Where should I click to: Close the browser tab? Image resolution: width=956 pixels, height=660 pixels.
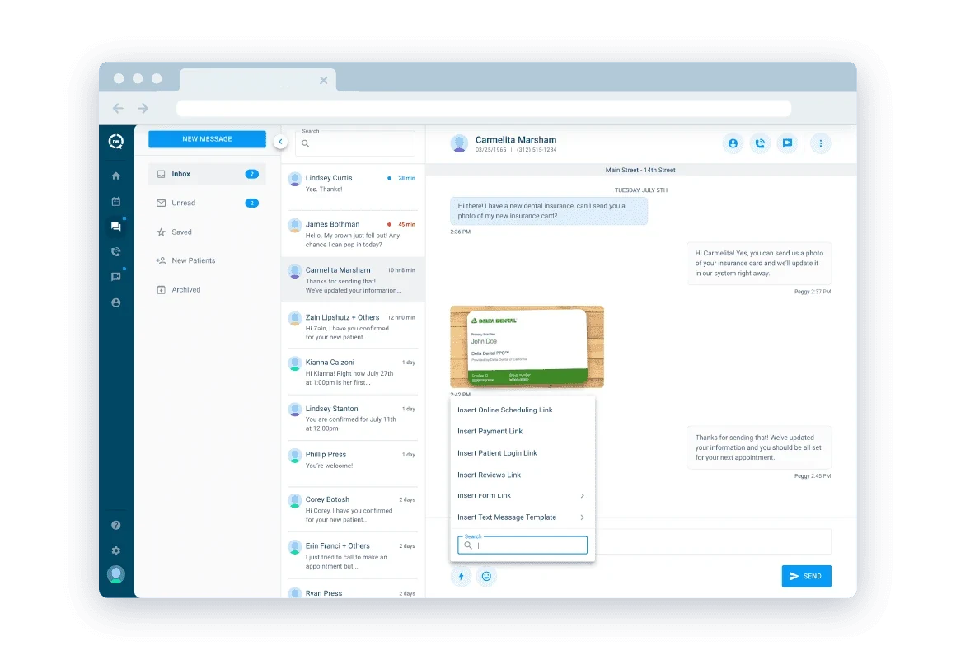(324, 81)
